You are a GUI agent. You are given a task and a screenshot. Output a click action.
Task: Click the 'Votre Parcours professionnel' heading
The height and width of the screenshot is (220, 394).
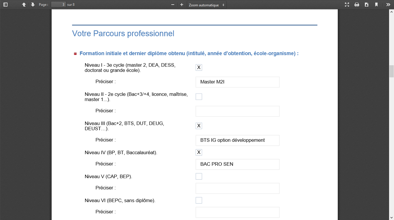[x=123, y=33]
